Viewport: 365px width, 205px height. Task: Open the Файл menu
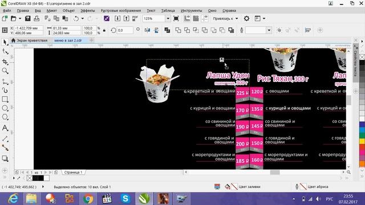point(7,10)
